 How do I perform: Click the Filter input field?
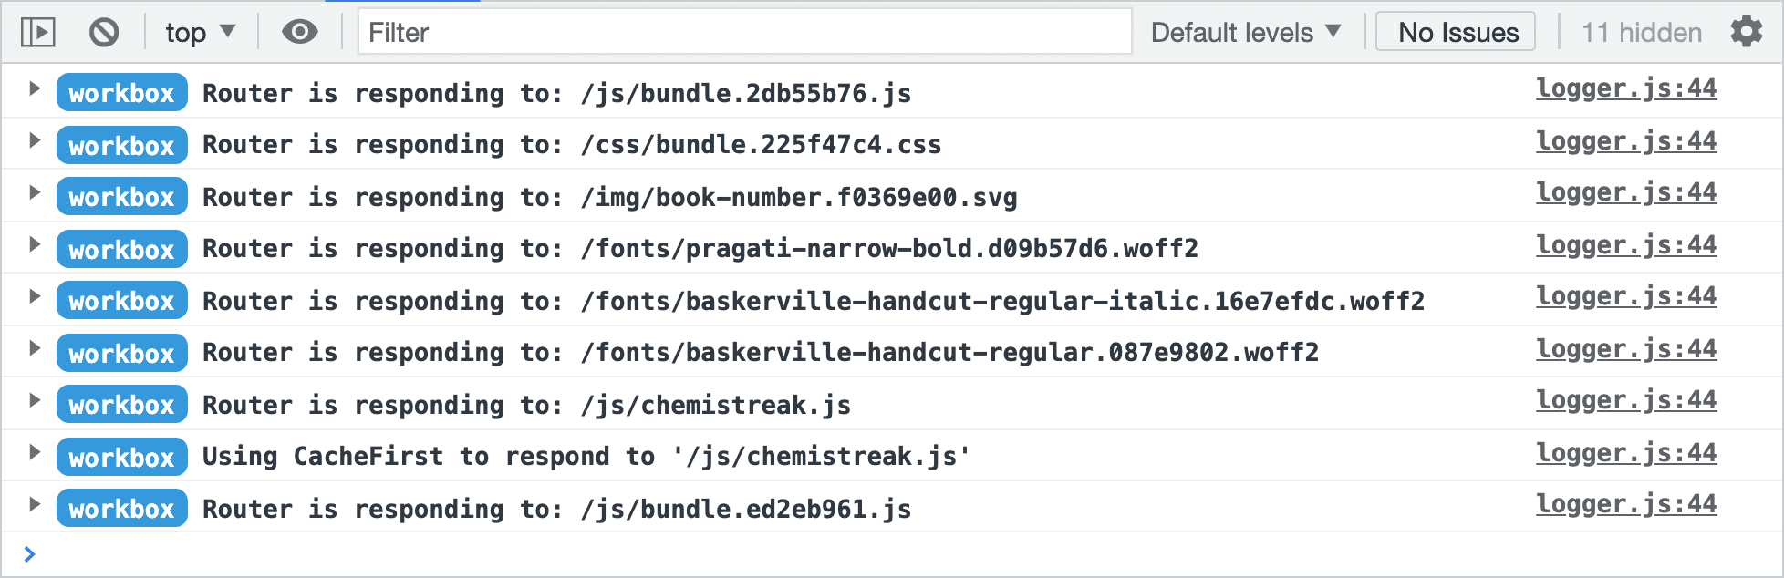(743, 33)
